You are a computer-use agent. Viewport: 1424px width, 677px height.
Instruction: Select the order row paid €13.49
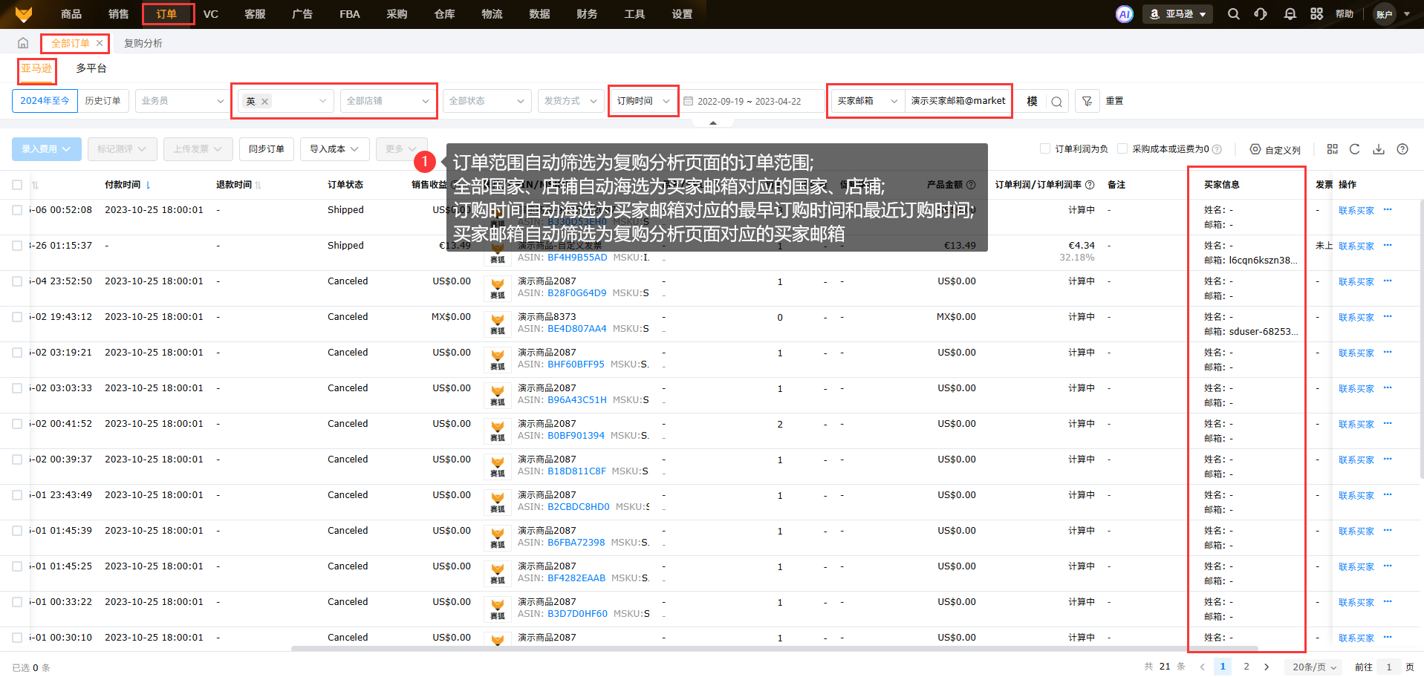[17, 246]
